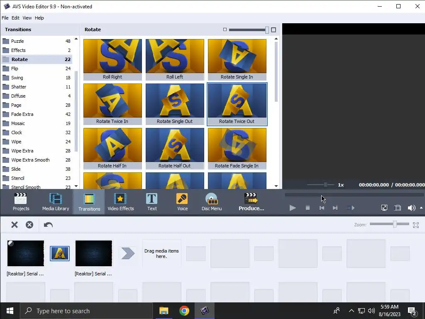Select the Flip transitions folder
Image resolution: width=425 pixels, height=319 pixels.
coord(37,69)
